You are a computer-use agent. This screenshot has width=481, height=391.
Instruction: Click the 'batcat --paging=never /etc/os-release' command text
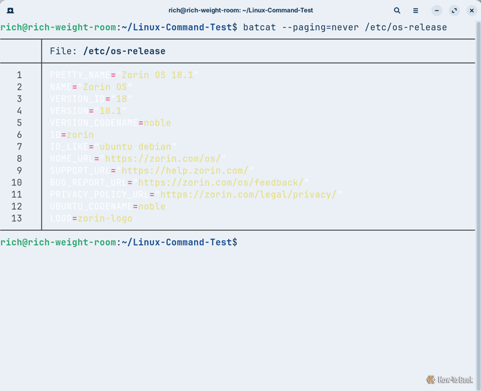coord(345,28)
